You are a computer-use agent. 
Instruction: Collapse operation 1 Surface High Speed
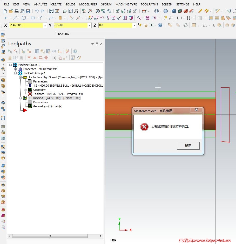coord(20,77)
